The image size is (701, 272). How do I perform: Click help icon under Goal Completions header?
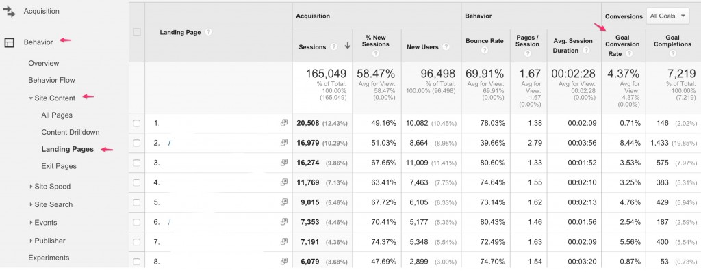pyautogui.click(x=672, y=53)
